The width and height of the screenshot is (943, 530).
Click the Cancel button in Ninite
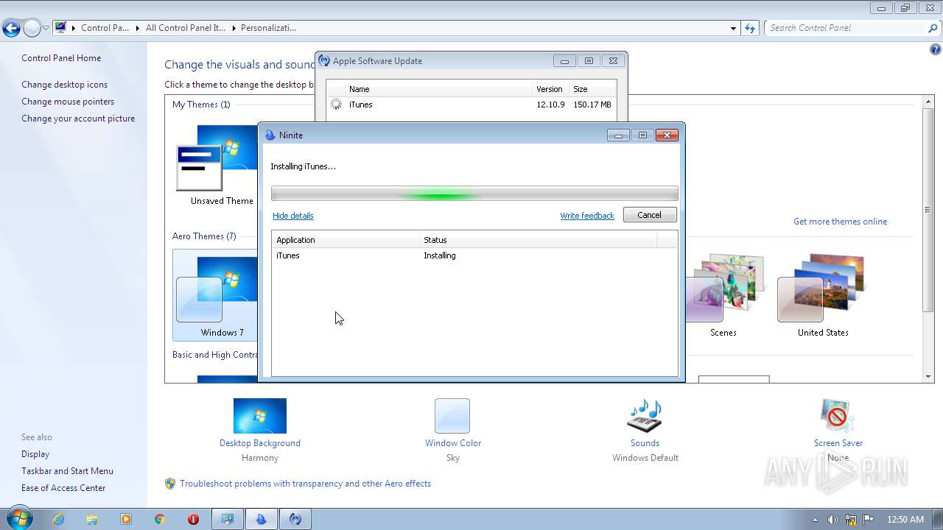[x=649, y=215]
